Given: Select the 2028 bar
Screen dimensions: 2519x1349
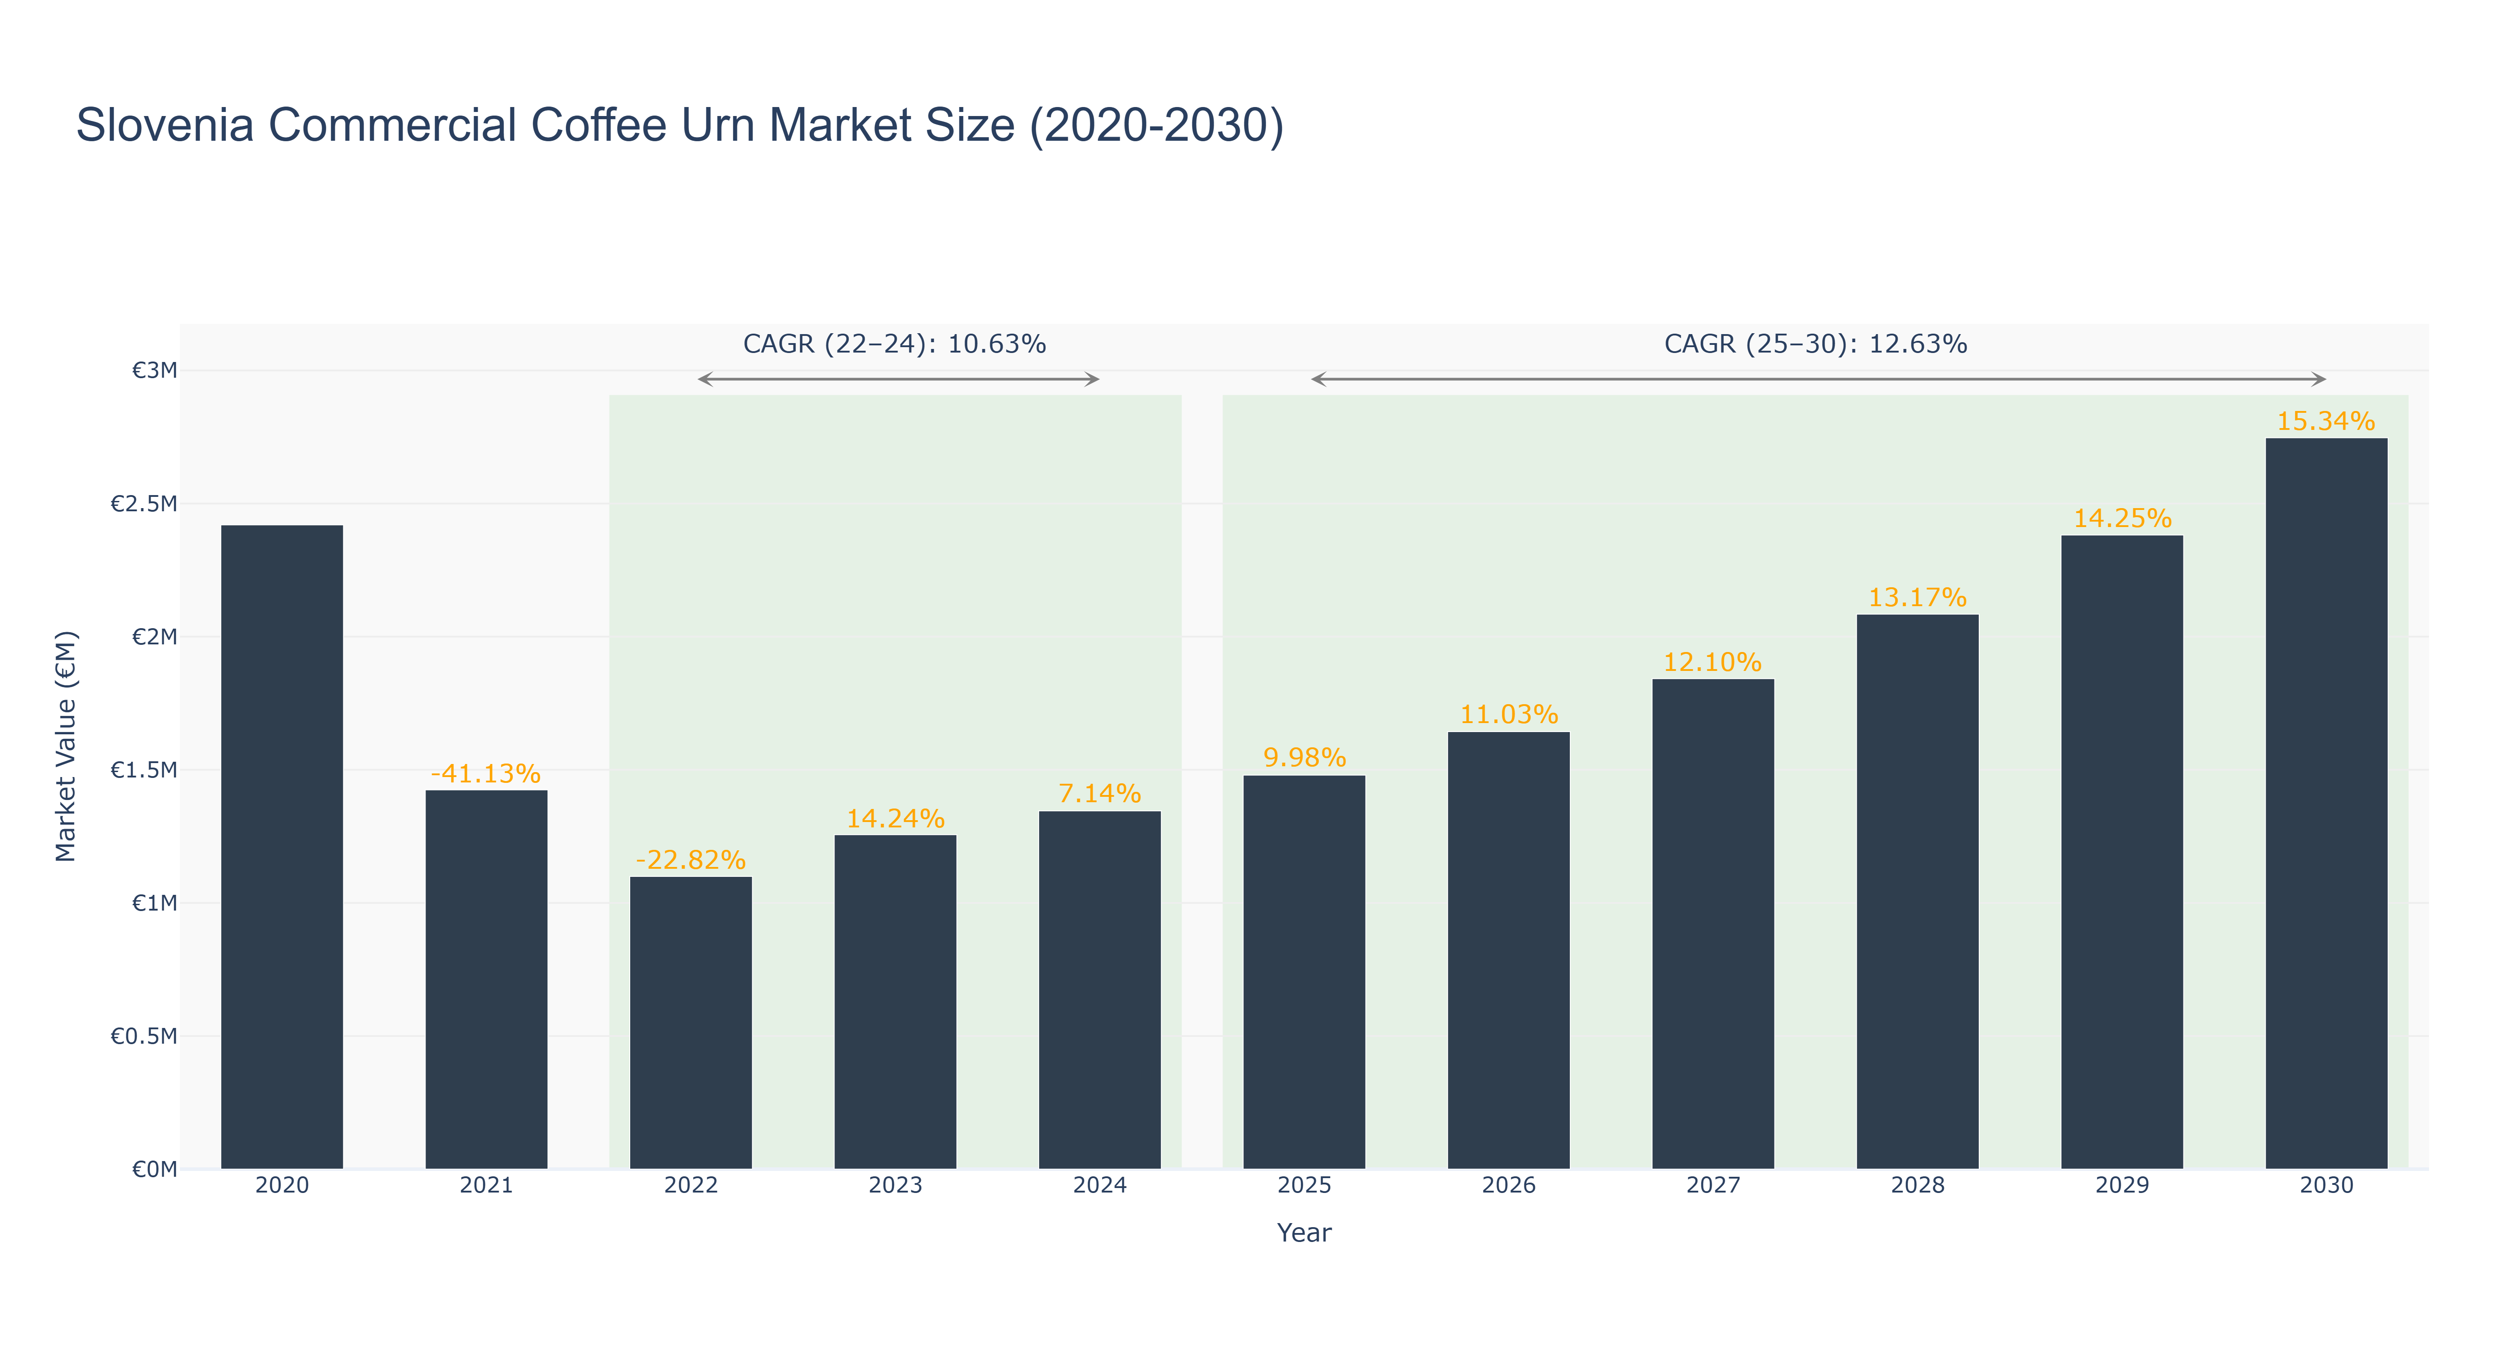Looking at the screenshot, I should tap(1917, 892).
